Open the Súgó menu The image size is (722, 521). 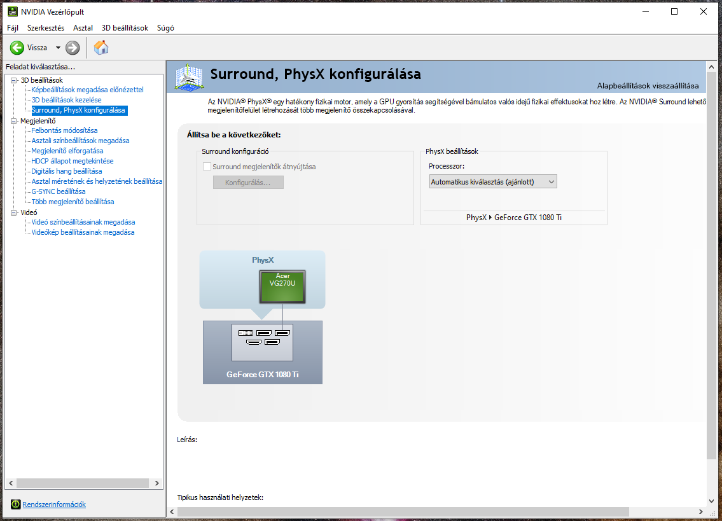[x=165, y=27]
